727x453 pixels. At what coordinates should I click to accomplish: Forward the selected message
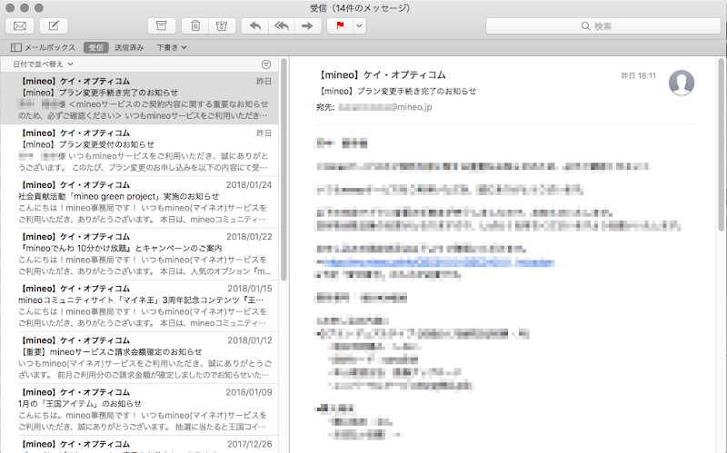coord(307,26)
